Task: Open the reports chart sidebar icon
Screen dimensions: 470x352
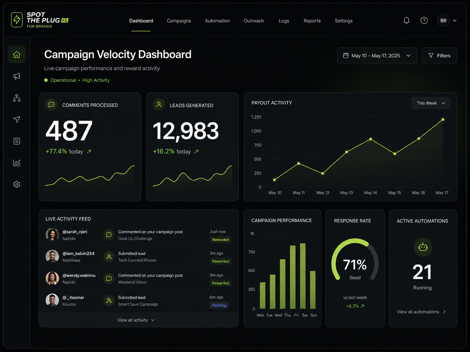Action: tap(17, 163)
